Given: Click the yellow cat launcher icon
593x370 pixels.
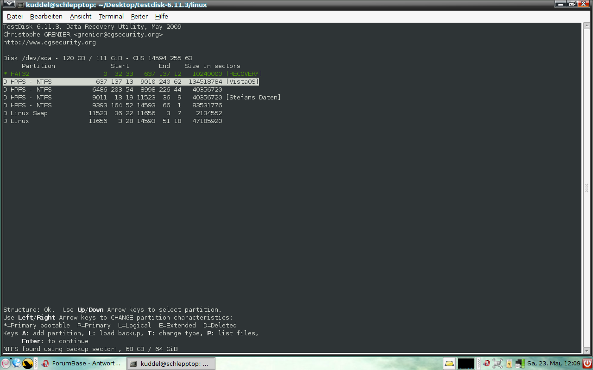Looking at the screenshot, I should 28,364.
